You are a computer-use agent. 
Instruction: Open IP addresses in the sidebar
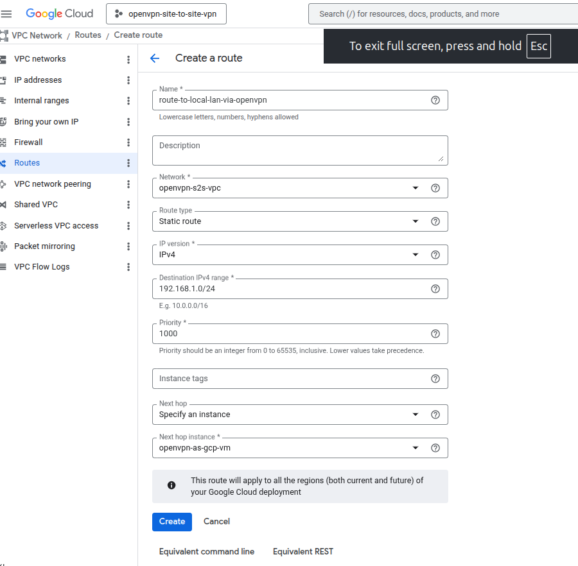(x=38, y=80)
